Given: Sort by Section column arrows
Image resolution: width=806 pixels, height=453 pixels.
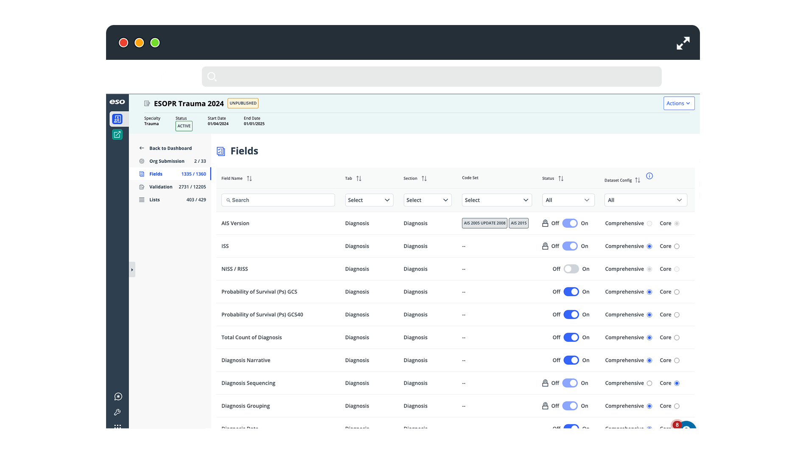Looking at the screenshot, I should (x=424, y=179).
